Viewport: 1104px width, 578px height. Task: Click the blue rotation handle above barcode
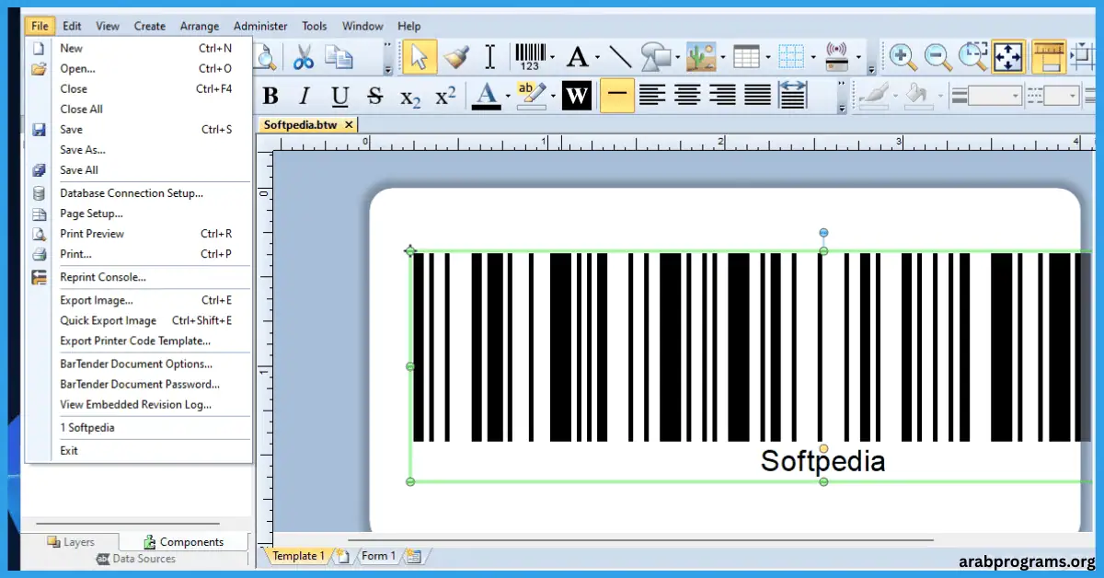(823, 233)
